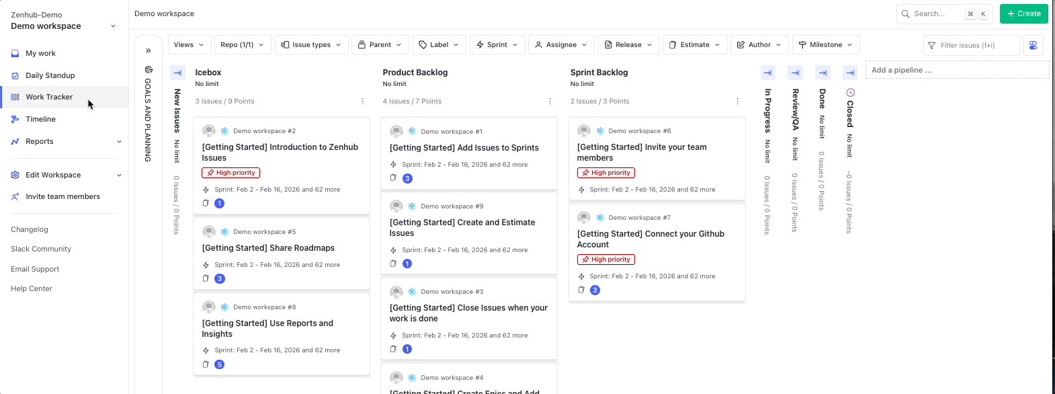Click the collapse arrow on New Issues pipeline
1055x394 pixels.
178,73
